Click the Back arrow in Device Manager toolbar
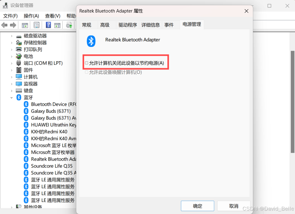This screenshot has width=295, height=214. [4, 25]
